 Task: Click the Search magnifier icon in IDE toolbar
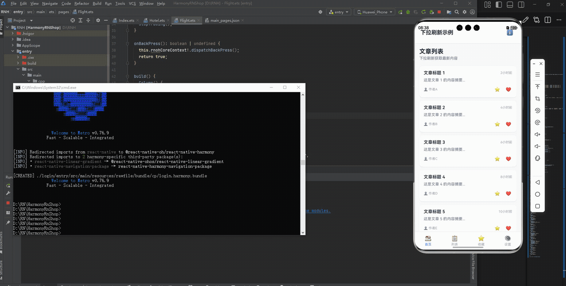[457, 12]
